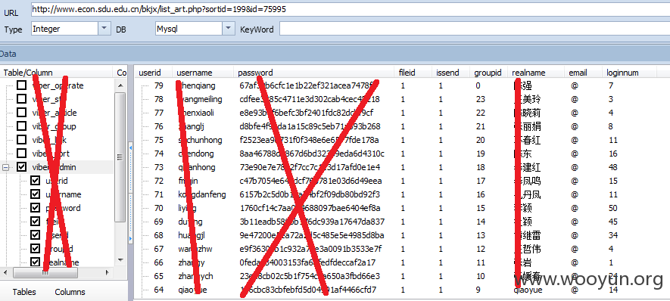Click realname cell in userid 68 row
The image size is (670, 301).
click(527, 235)
